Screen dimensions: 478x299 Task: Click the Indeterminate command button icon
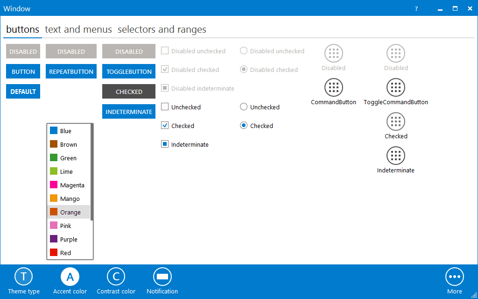[x=395, y=156]
